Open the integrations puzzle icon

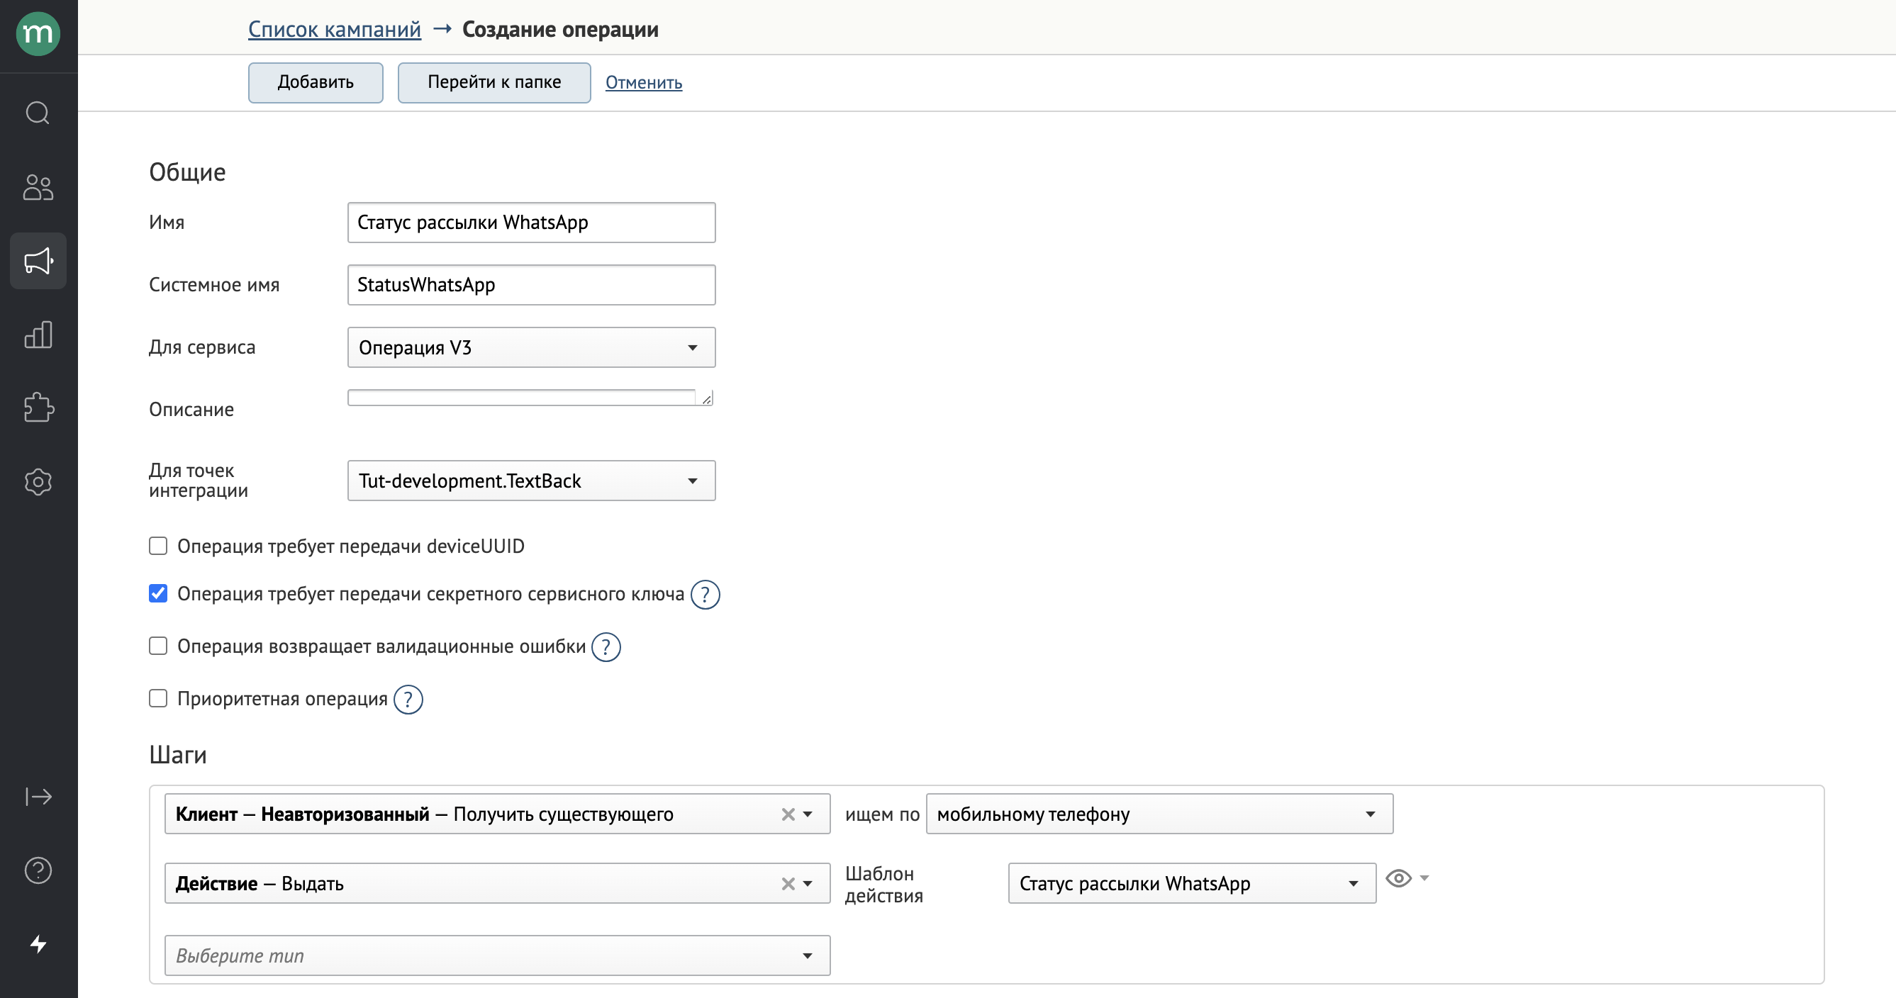tap(38, 408)
